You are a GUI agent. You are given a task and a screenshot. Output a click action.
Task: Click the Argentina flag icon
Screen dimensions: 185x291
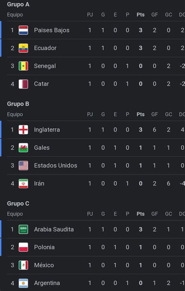click(23, 283)
